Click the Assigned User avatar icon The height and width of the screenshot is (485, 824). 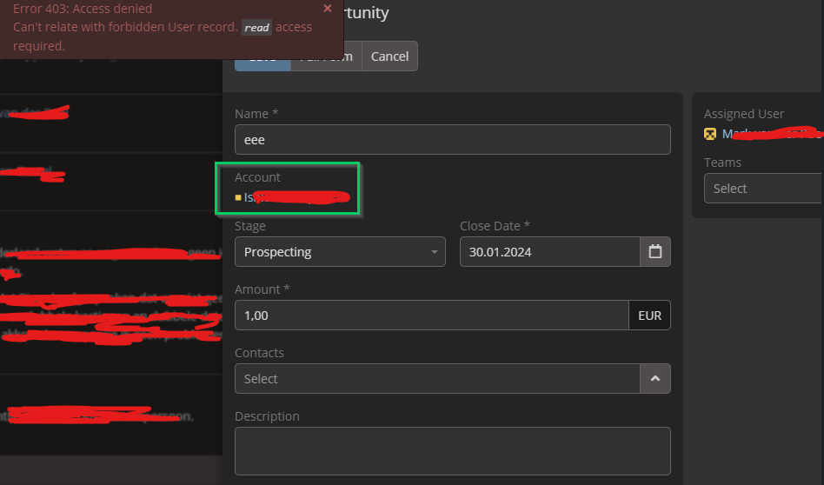(x=710, y=134)
